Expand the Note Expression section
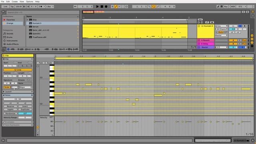The height and width of the screenshot is (144, 256). pos(18,125)
